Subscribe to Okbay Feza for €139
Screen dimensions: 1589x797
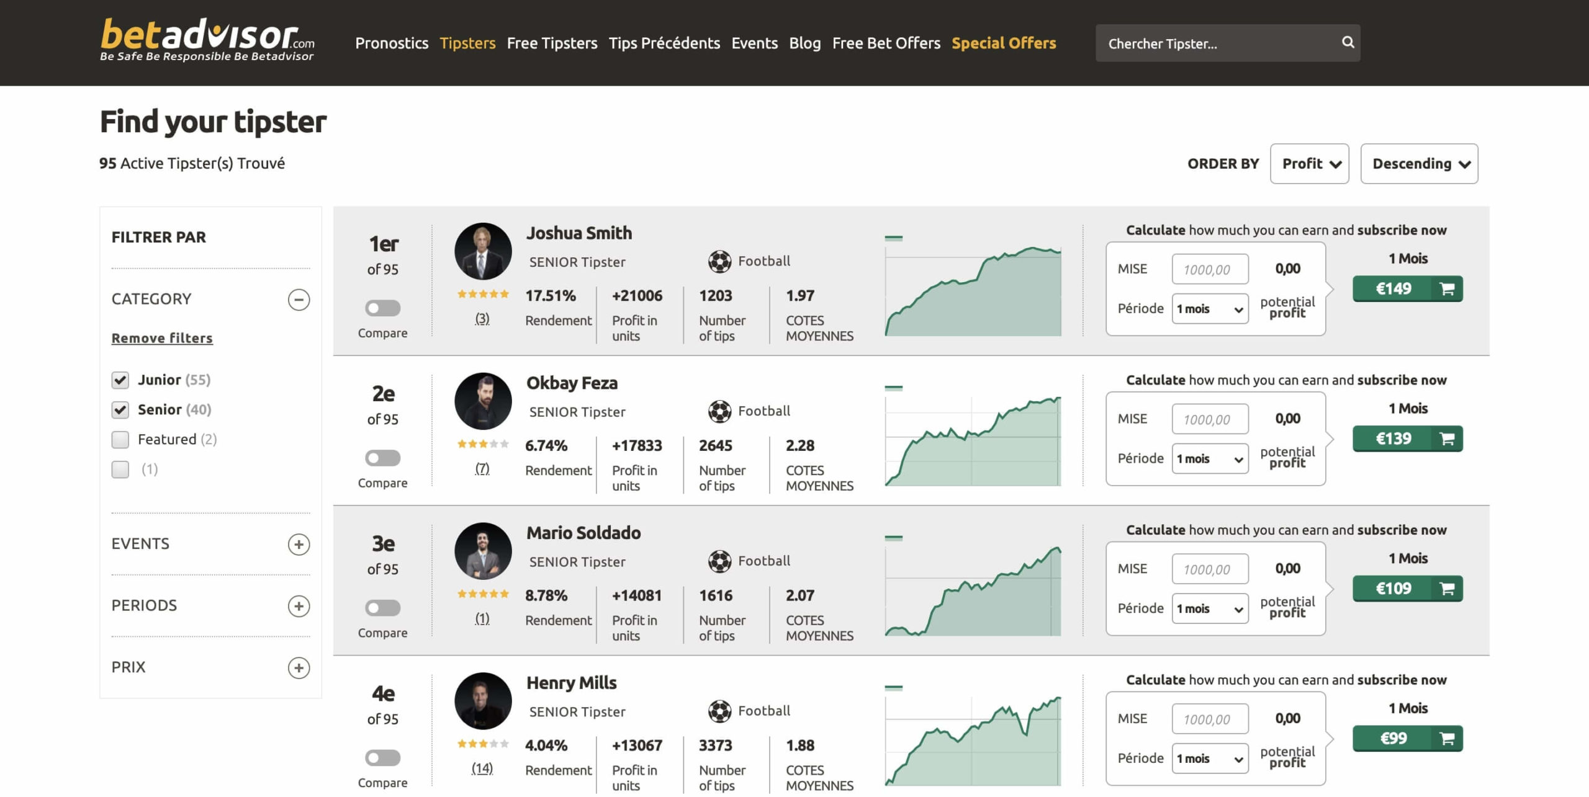[1407, 439]
